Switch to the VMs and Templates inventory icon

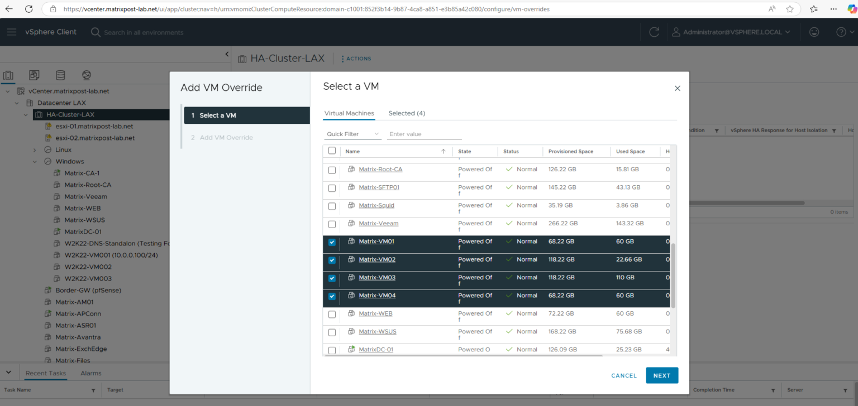tap(34, 75)
